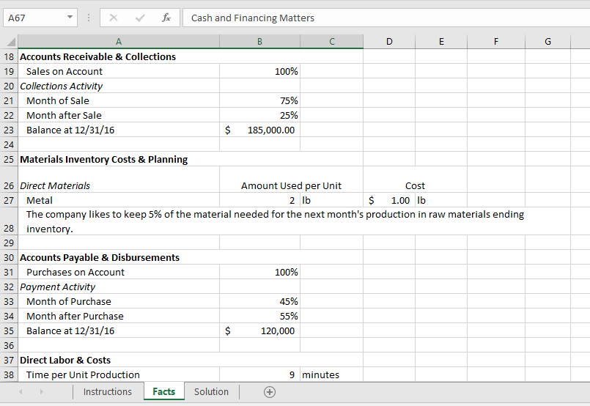The width and height of the screenshot is (590, 406).
Task: Open the Insert Function fx dialog
Action: [166, 18]
